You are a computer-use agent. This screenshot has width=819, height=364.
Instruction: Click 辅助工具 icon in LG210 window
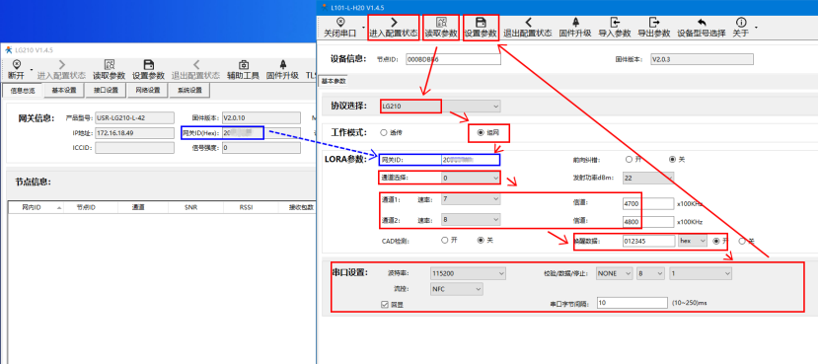tap(244, 65)
